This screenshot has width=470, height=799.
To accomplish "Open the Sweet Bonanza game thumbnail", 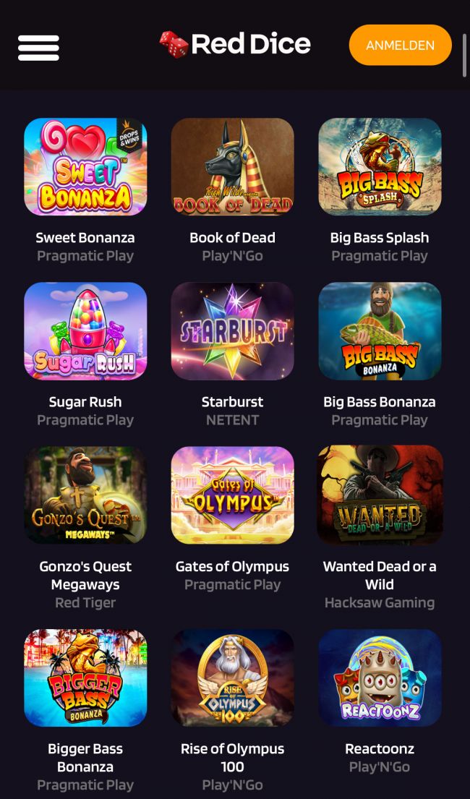I will pyautogui.click(x=85, y=166).
